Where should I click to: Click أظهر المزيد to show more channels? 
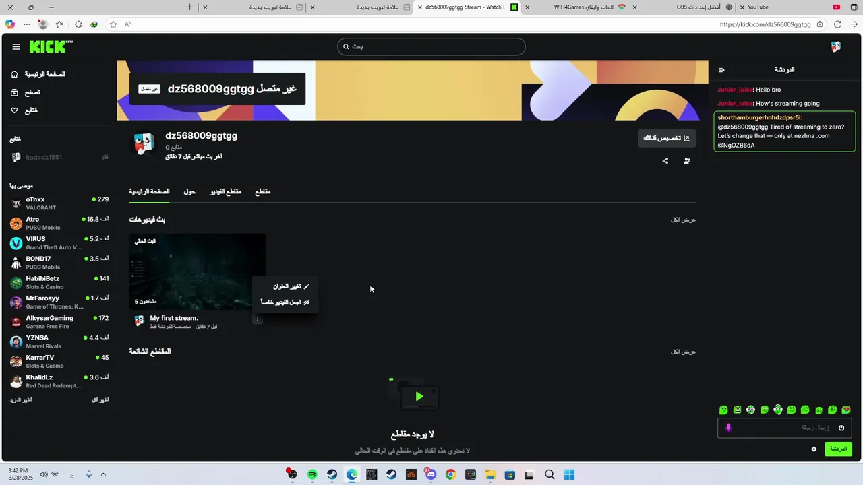pyautogui.click(x=21, y=400)
